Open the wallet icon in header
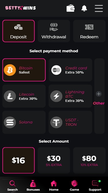The height and width of the screenshot is (193, 108). pyautogui.click(x=70, y=8)
